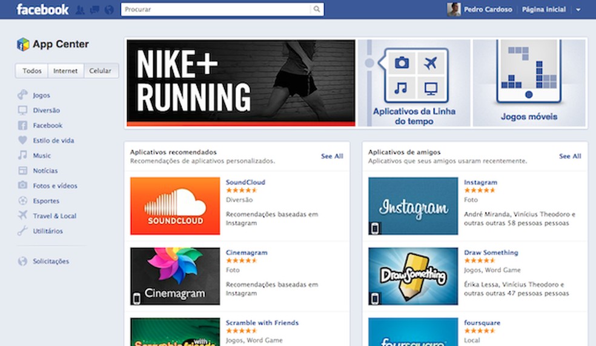596x346 pixels.
Task: Click Instagram app thumbnail
Action: point(413,205)
